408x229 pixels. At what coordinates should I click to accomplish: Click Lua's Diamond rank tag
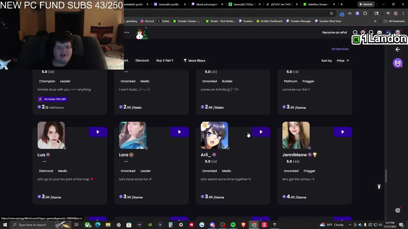click(x=46, y=171)
